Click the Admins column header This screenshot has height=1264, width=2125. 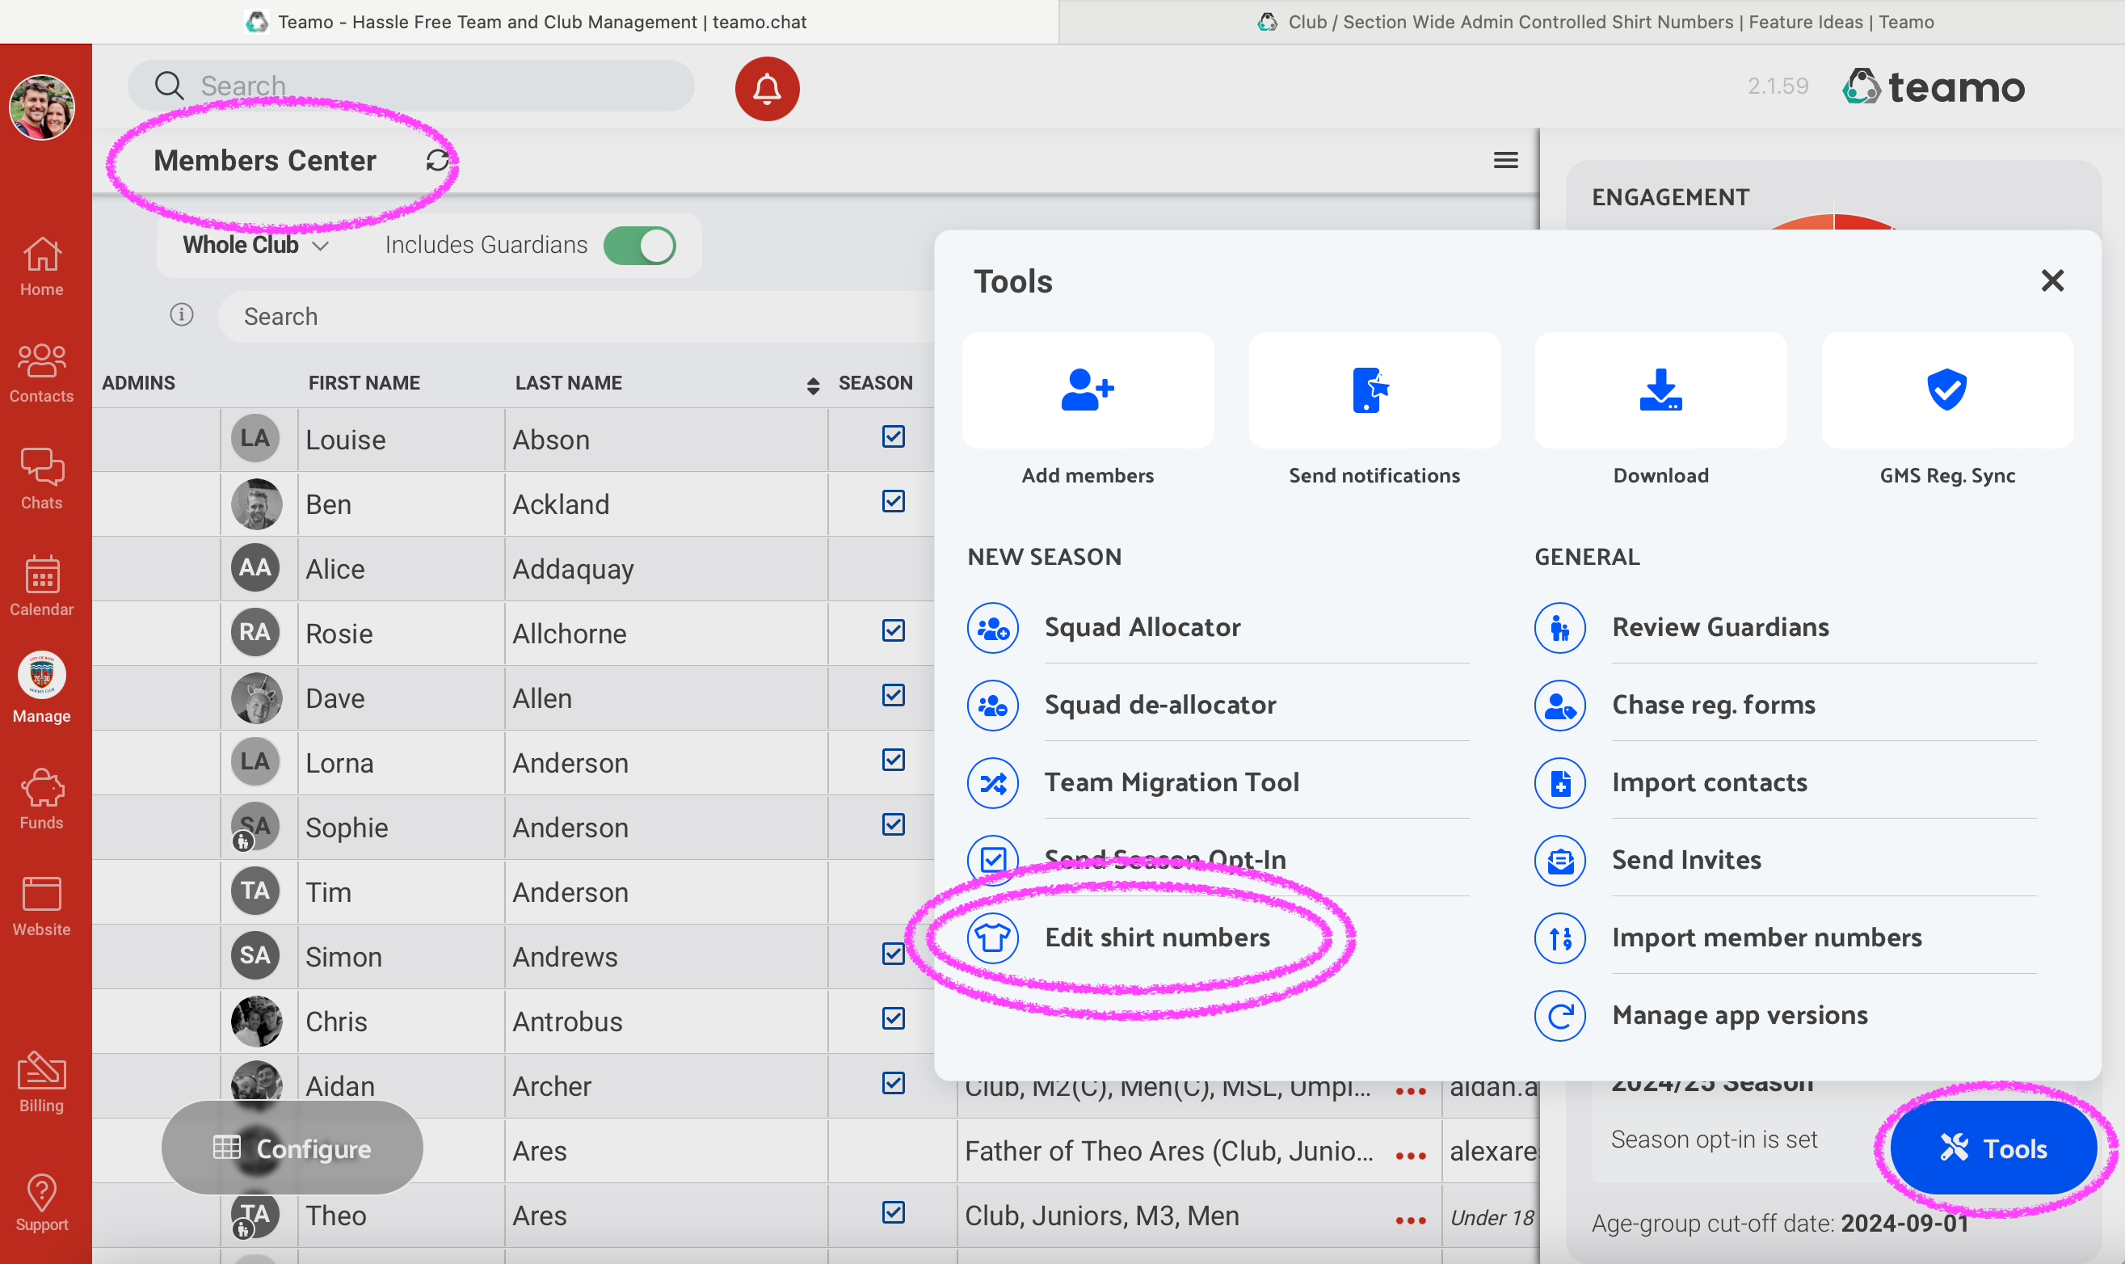point(138,383)
